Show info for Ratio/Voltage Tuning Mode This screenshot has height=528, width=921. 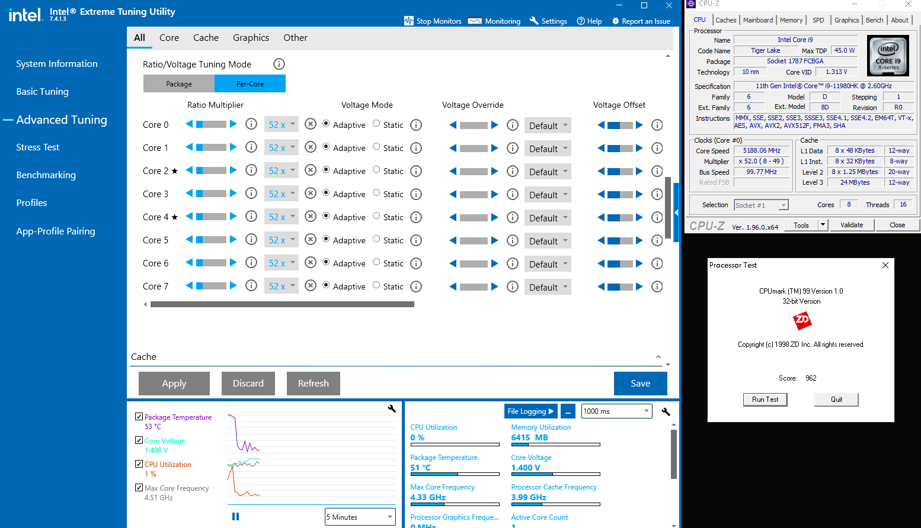click(x=279, y=64)
